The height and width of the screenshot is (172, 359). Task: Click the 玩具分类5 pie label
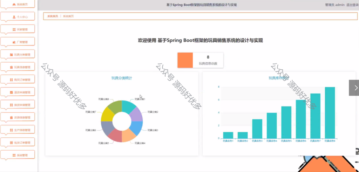tap(104, 143)
